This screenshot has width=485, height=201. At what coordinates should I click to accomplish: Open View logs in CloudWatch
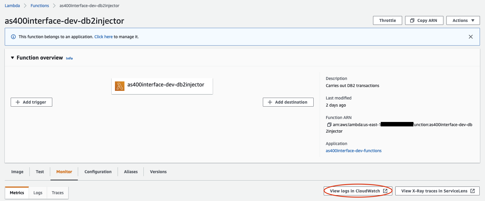(x=358, y=191)
